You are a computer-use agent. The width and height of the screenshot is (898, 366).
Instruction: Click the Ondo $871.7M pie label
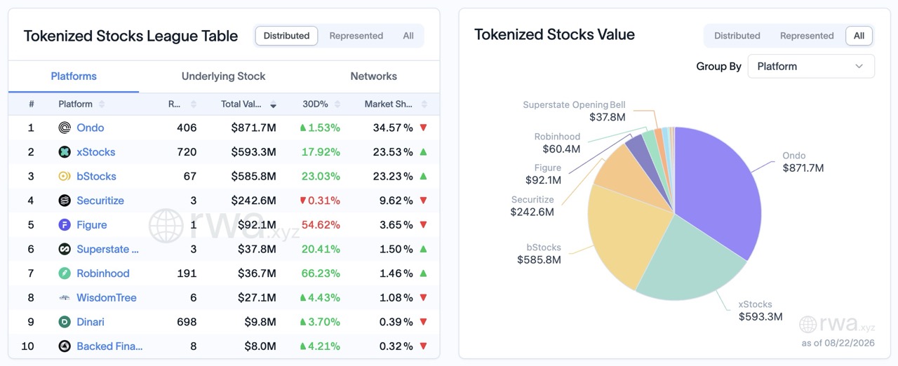coord(803,162)
